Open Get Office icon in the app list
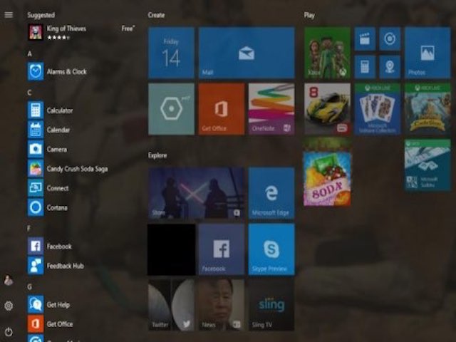The image size is (456, 342). pyautogui.click(x=36, y=324)
